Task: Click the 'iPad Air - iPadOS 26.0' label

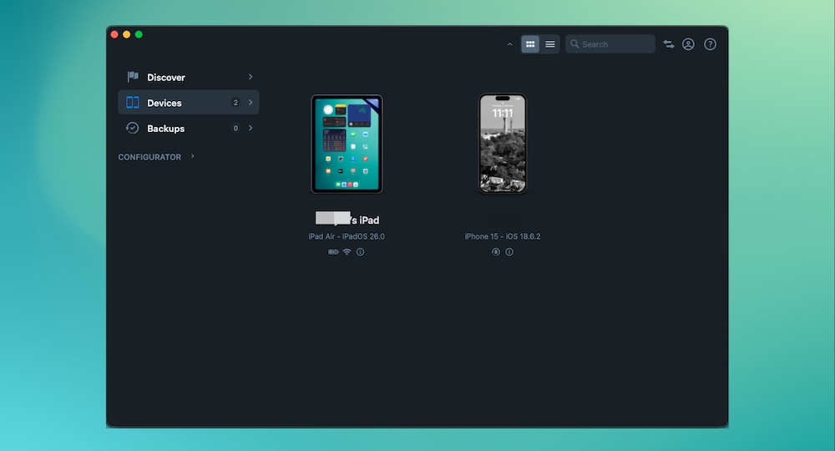Action: [x=347, y=236]
